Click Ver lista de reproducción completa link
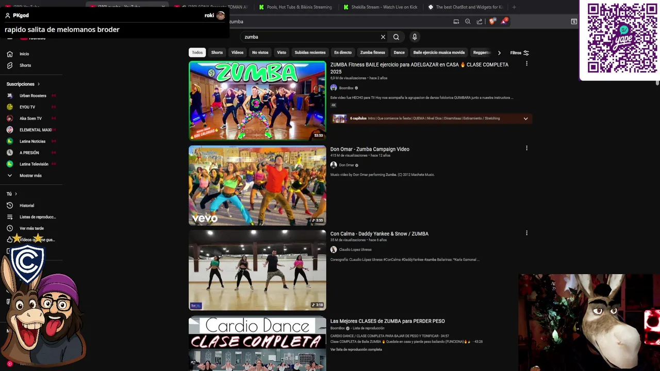 point(356,349)
